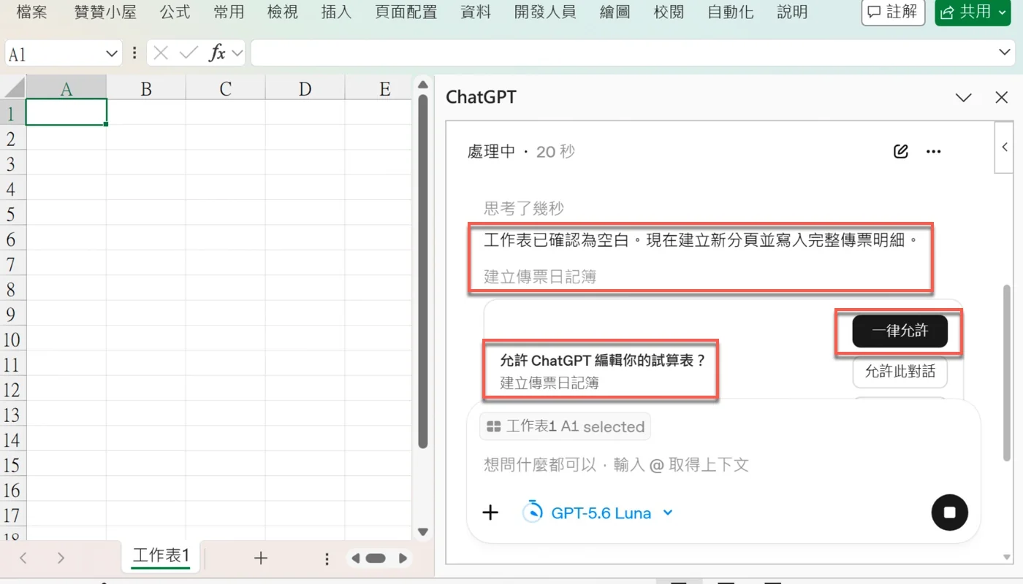
Task: Go to the previous sheet tab arrow
Action: click(x=23, y=558)
